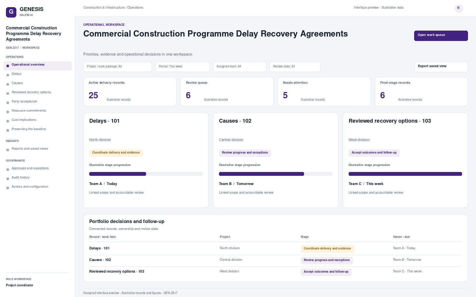Viewport: 476px width, 297px height.
Task: Open the Active delivery records card
Action: [130, 91]
